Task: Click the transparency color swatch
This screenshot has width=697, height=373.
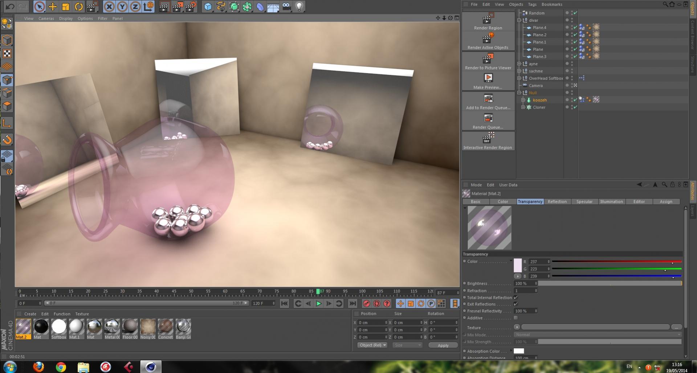Action: tap(518, 265)
